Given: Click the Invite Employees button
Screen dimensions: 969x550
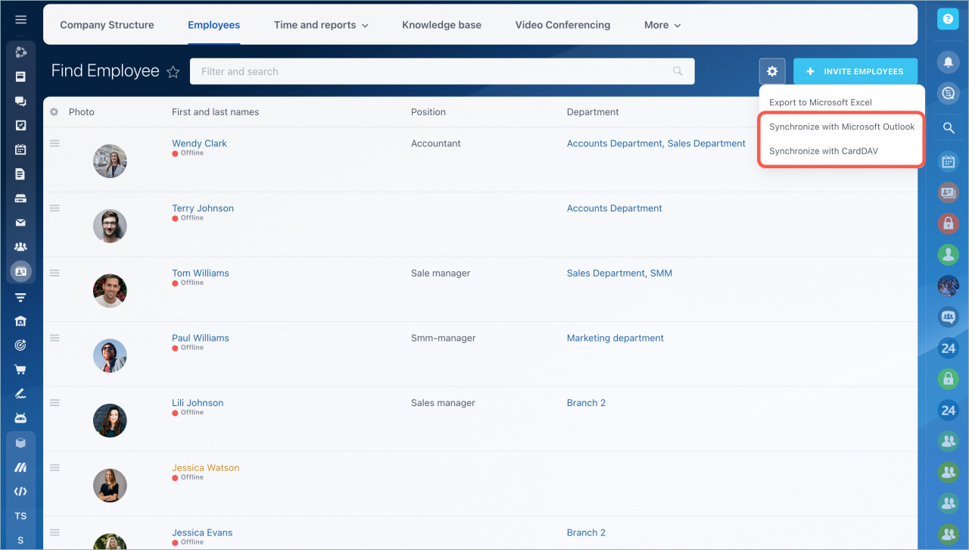Looking at the screenshot, I should point(855,71).
